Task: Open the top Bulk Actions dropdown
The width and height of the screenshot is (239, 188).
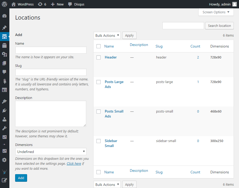Action: click(x=107, y=36)
